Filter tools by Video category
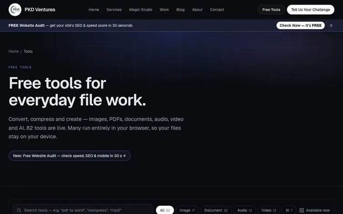The image size is (343, 214). point(269,210)
